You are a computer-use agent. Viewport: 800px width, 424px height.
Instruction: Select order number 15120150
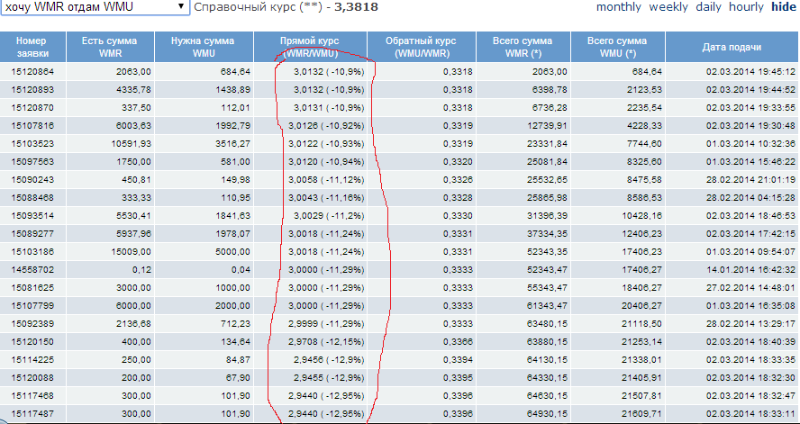pyautogui.click(x=32, y=341)
